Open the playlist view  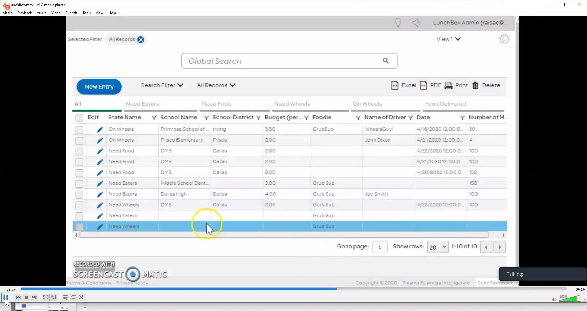65,297
